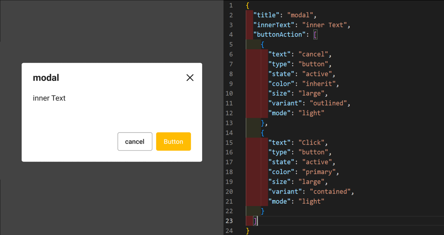The height and width of the screenshot is (235, 444).
Task: Click the closing curly brace on line 24
Action: pos(248,231)
